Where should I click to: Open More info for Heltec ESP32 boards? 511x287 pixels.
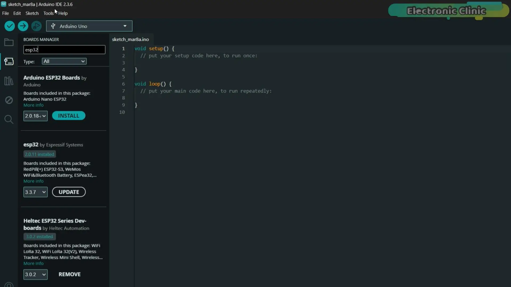tap(33, 263)
